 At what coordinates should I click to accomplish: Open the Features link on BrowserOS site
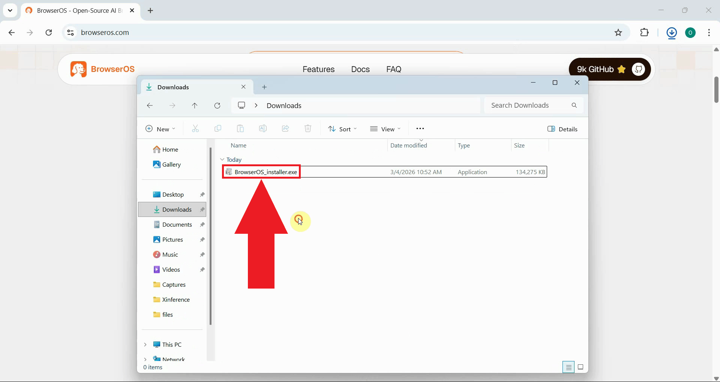pyautogui.click(x=318, y=69)
